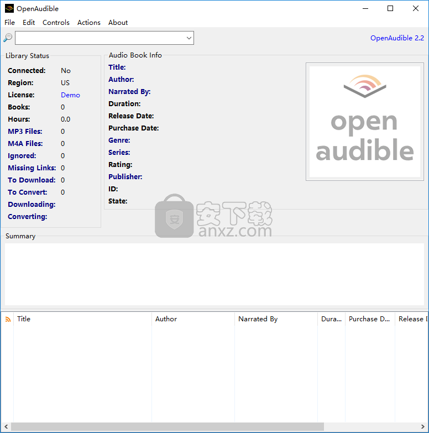Sort by the Release column header
The image size is (429, 433).
[412, 319]
